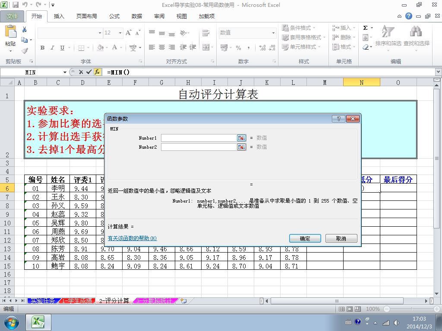Select Normal view in the status bar

point(341,309)
